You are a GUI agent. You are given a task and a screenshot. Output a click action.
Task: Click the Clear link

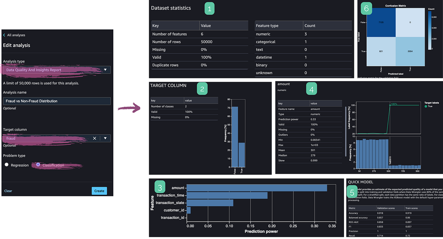pos(8,191)
